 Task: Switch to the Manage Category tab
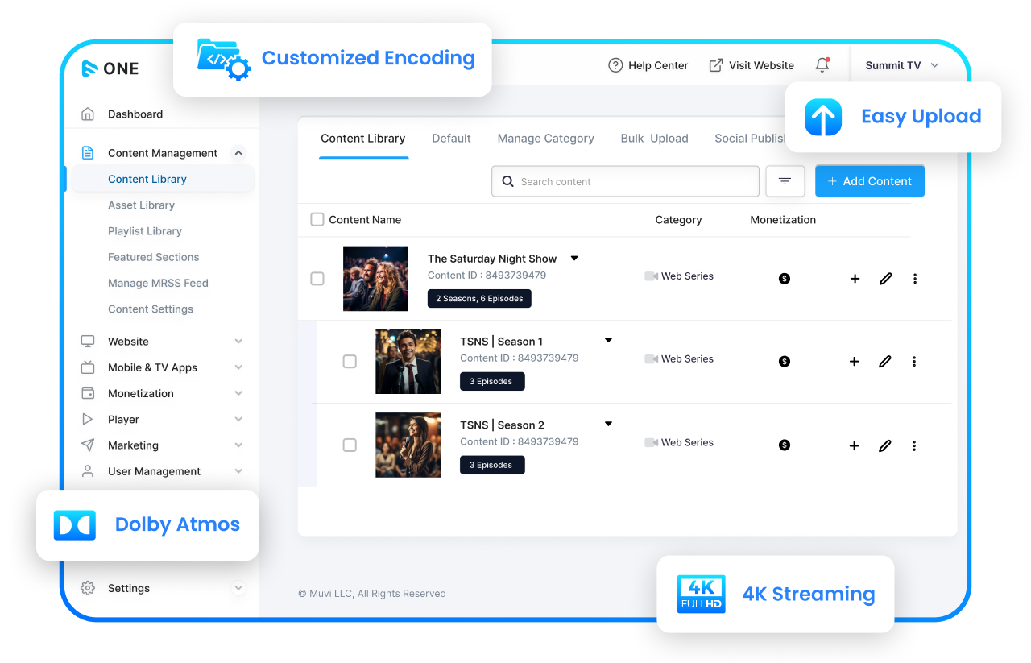click(x=545, y=139)
